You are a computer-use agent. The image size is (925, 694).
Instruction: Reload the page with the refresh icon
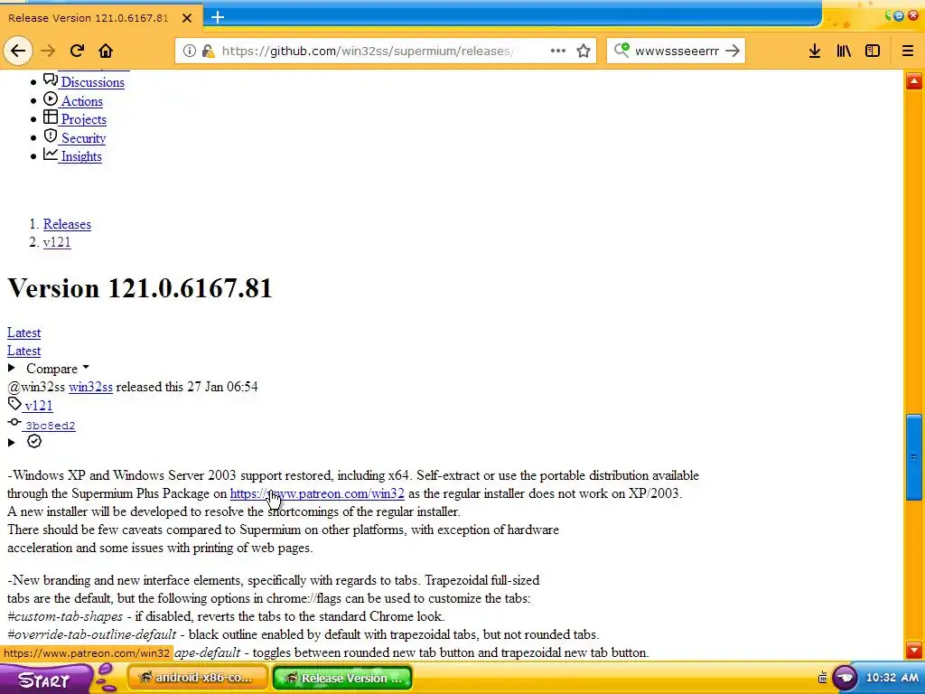pyautogui.click(x=77, y=51)
